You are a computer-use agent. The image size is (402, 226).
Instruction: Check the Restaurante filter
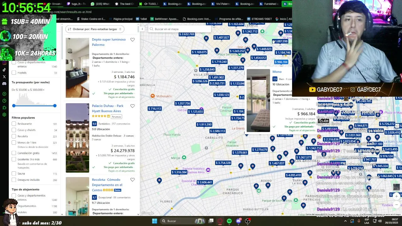click(x=14, y=124)
